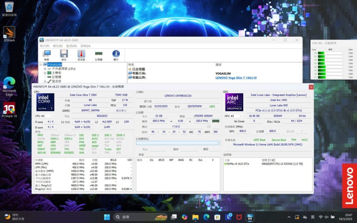The height and width of the screenshot is (223, 357).
Task: Collapse the YOGASLIM tree root
Action: pyautogui.click(x=41, y=64)
